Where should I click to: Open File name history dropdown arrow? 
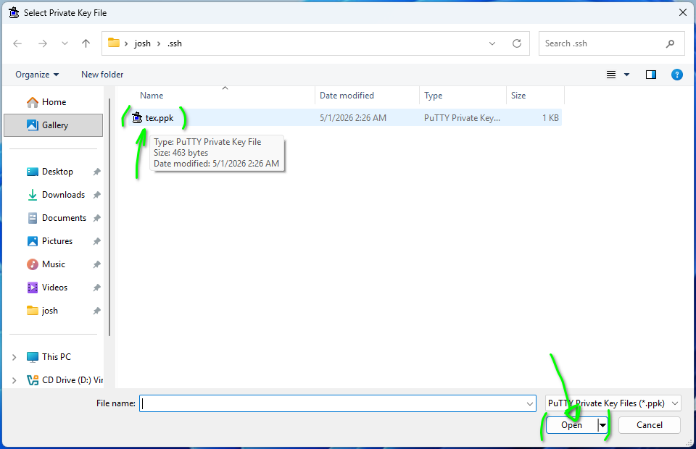point(529,403)
